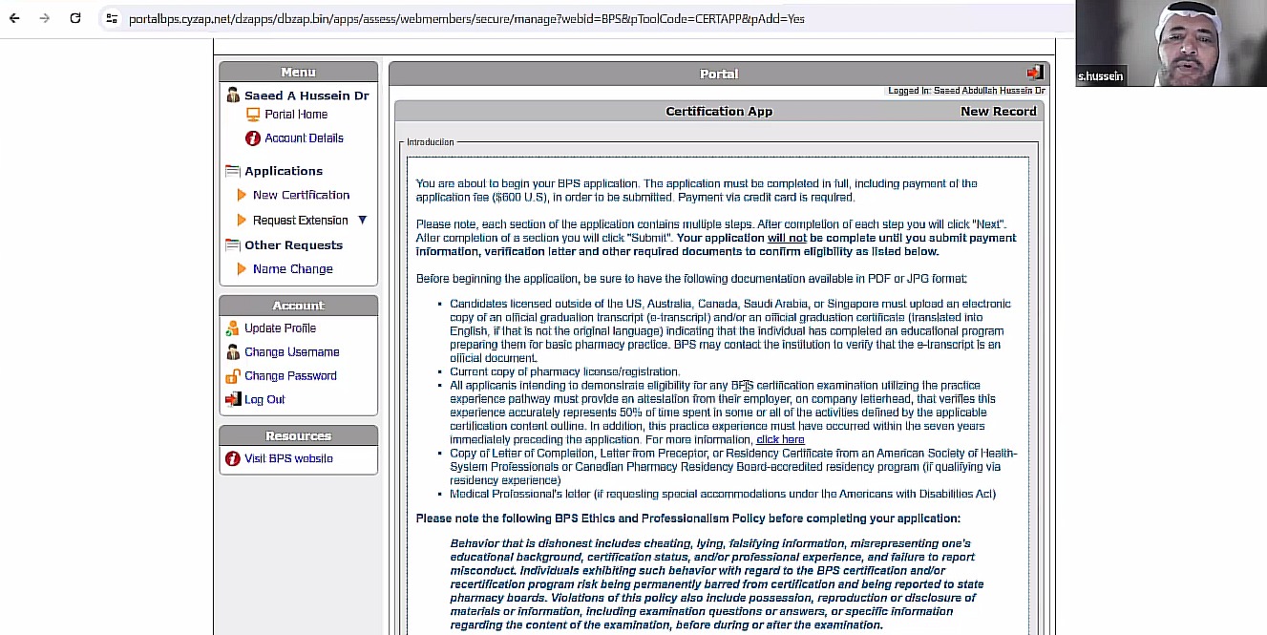Click the Portal Home monitor icon
Image resolution: width=1267 pixels, height=635 pixels.
253,115
